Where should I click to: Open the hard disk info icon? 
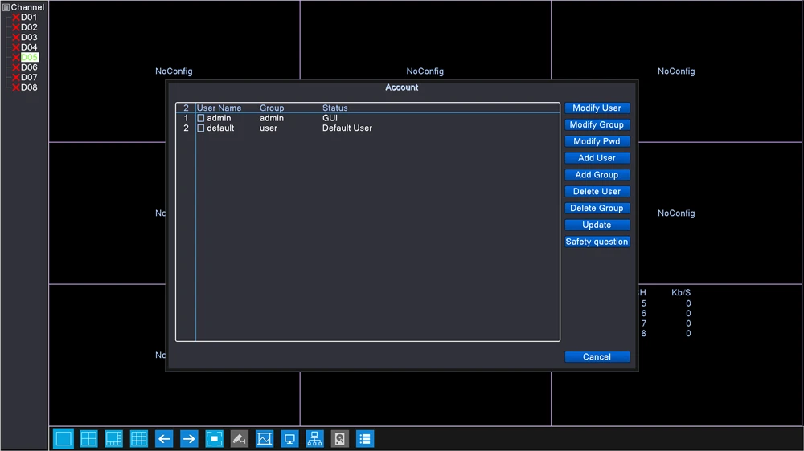tap(340, 439)
